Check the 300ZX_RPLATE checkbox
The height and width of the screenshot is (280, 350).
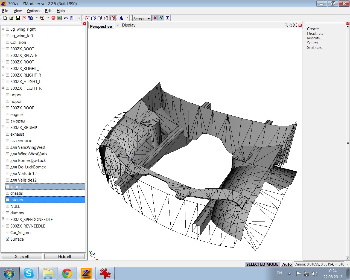[8, 55]
